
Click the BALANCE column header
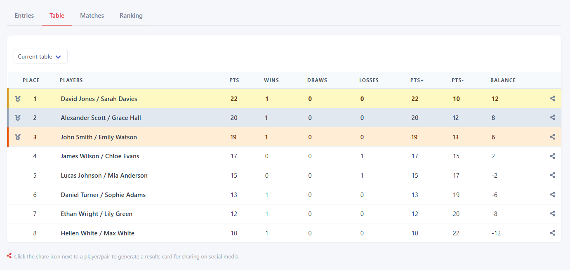503,80
